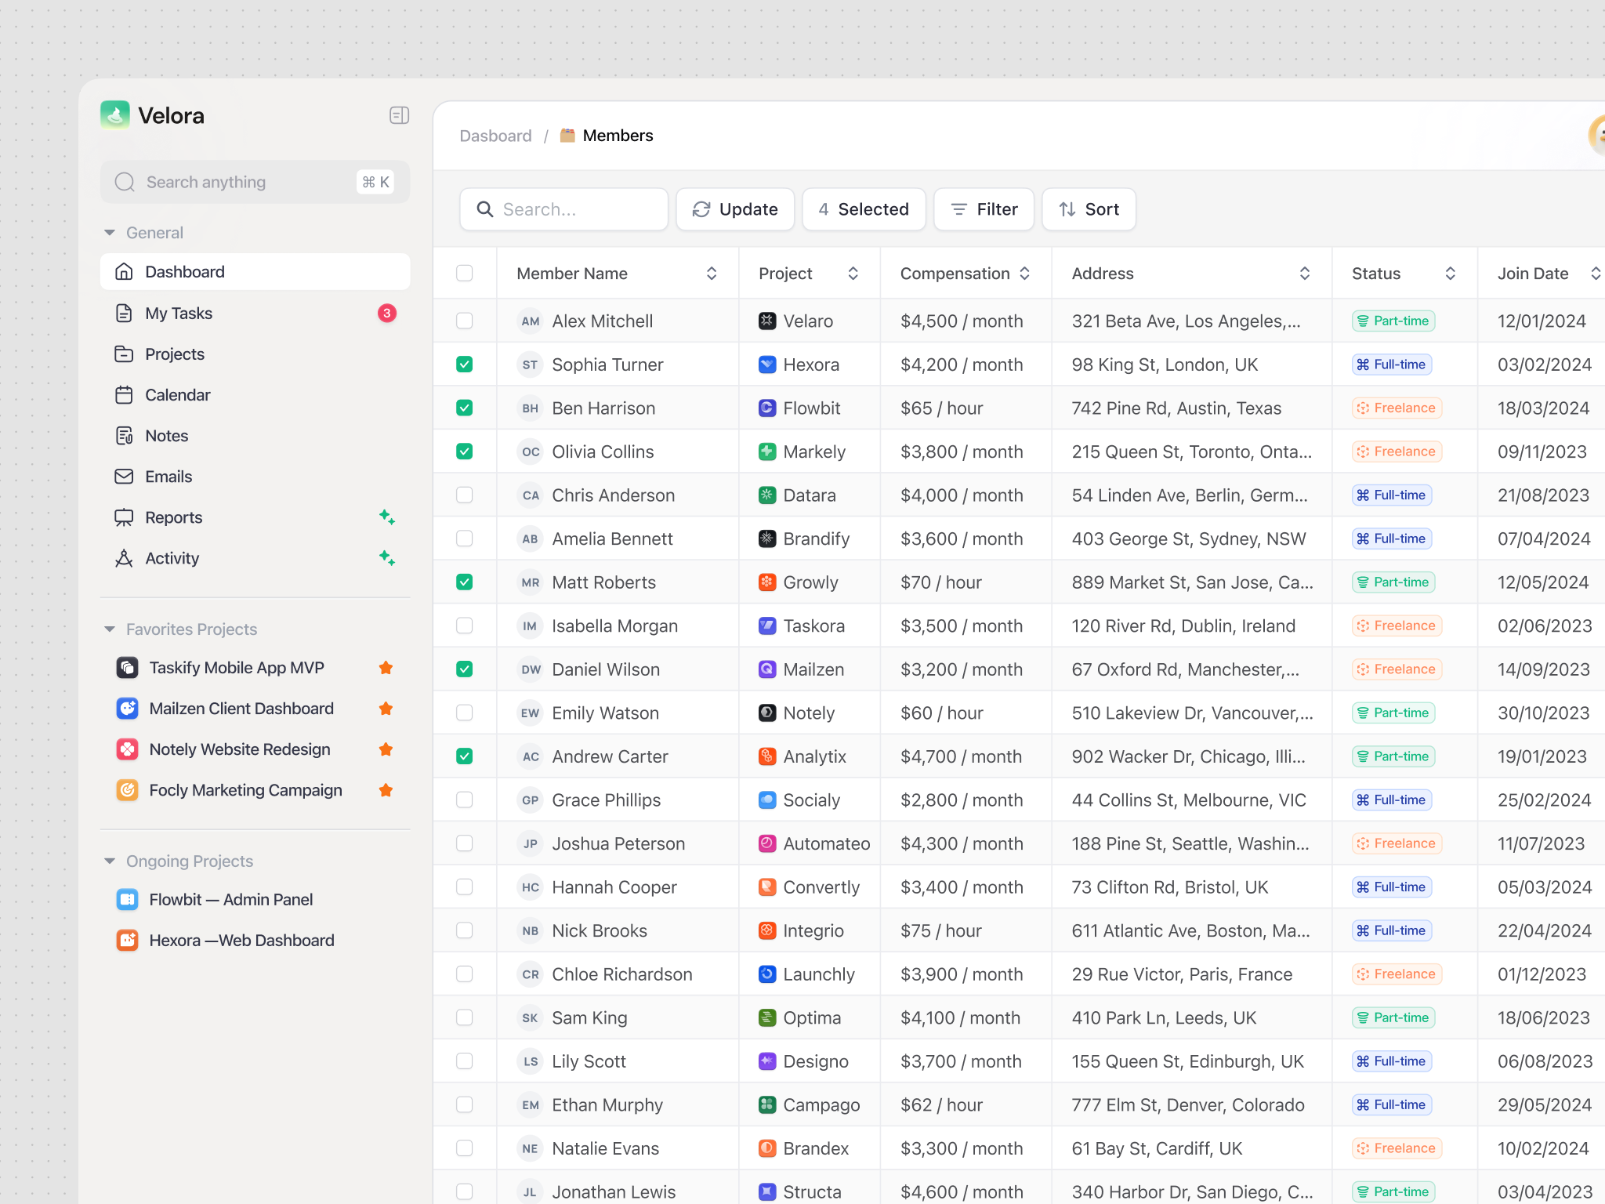Click the Reports sparkle AI icon
Image resolution: width=1605 pixels, height=1204 pixels.
[x=387, y=517]
